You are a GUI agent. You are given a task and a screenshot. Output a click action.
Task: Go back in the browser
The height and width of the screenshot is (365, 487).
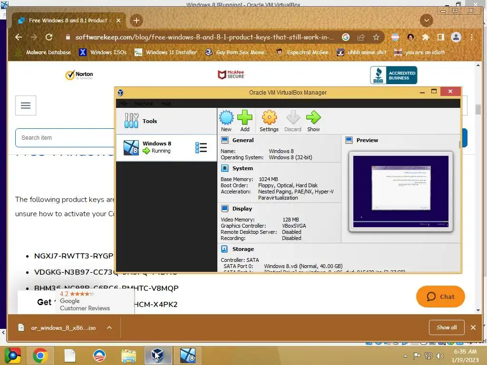coord(19,37)
